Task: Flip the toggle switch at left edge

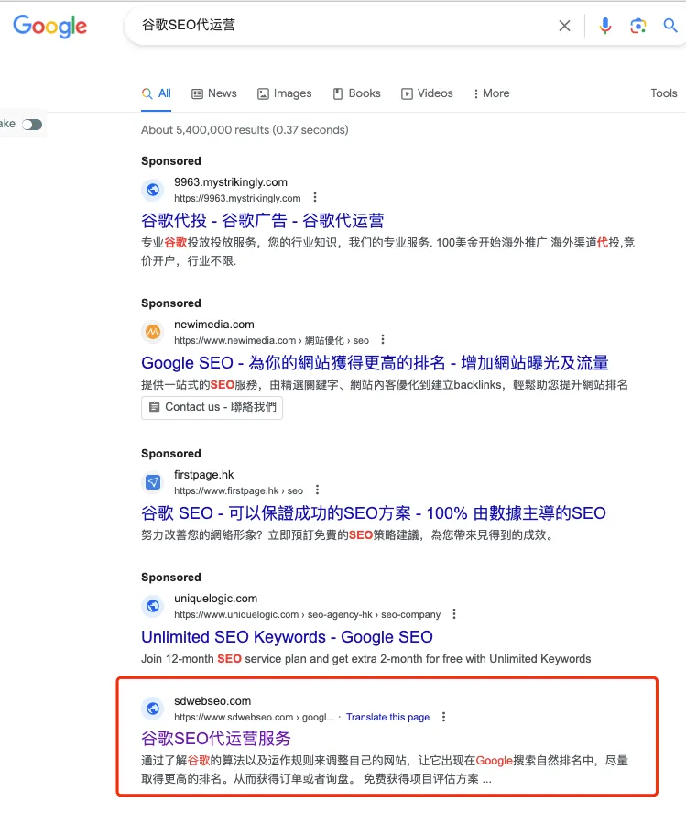Action: point(32,125)
